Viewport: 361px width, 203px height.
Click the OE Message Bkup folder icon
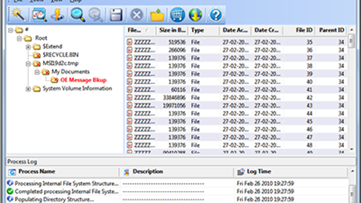[54, 80]
